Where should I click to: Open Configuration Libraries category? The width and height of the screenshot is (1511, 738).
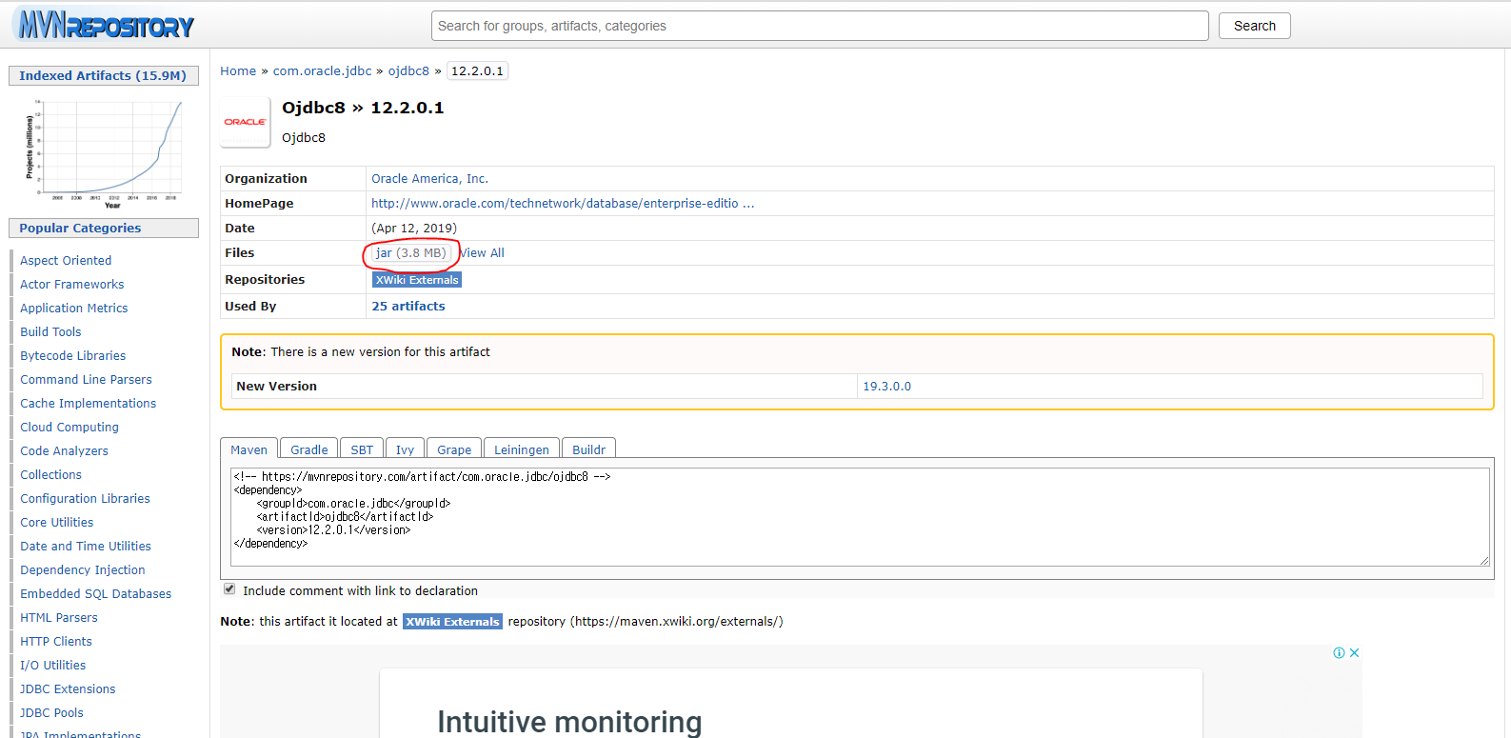(86, 499)
